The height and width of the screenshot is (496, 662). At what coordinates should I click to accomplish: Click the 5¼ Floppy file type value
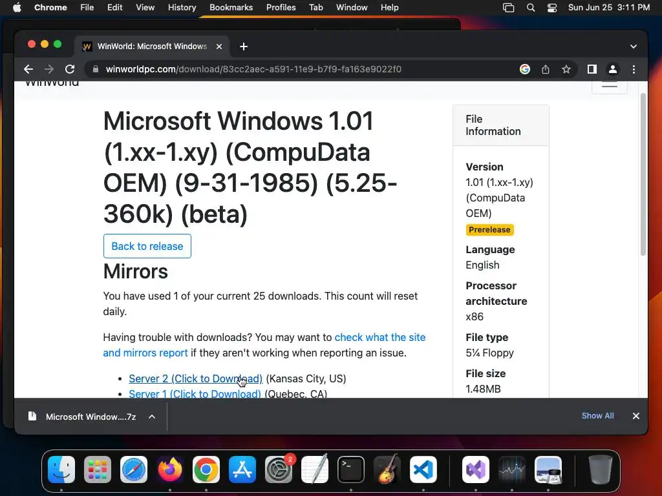point(490,353)
